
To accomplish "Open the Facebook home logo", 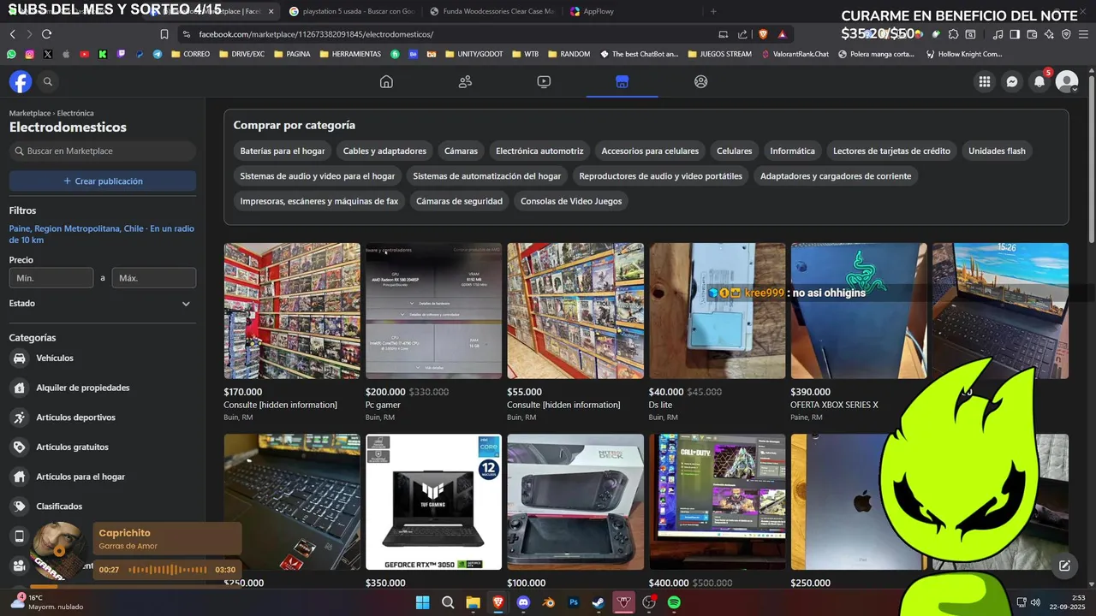I will point(21,81).
